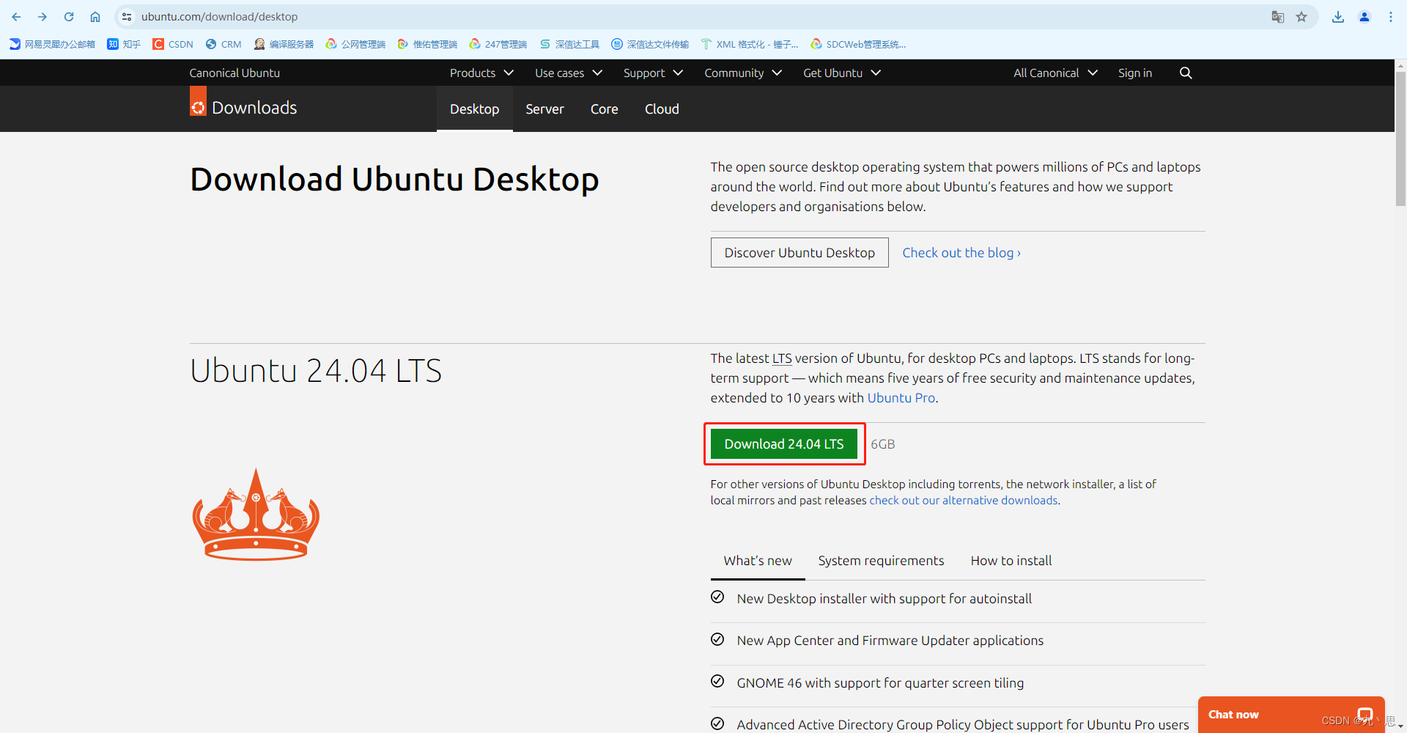Select the Server downloads tab
This screenshot has width=1407, height=733.
point(544,109)
